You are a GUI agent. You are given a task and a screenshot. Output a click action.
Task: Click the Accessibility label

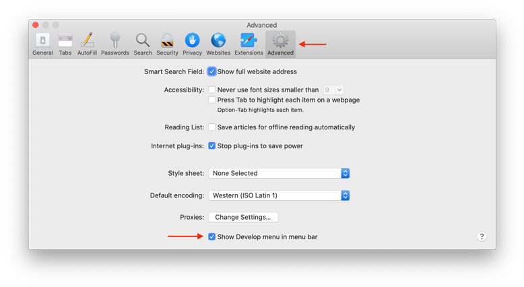pyautogui.click(x=184, y=90)
